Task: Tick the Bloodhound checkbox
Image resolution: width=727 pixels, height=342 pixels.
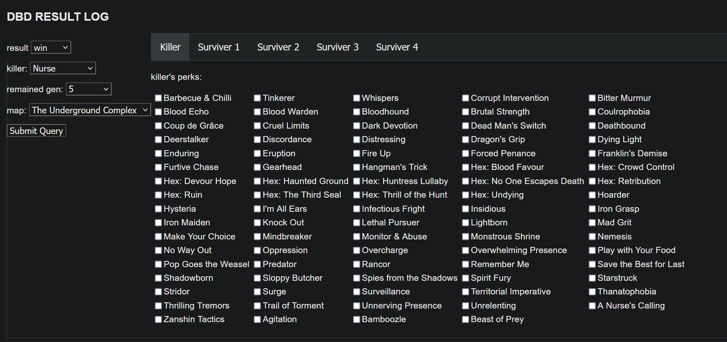Action: click(x=356, y=112)
